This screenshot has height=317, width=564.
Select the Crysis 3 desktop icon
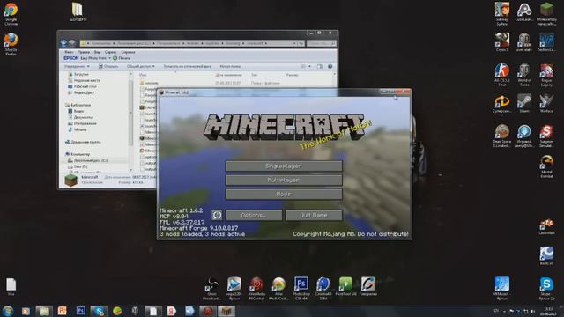point(501,41)
